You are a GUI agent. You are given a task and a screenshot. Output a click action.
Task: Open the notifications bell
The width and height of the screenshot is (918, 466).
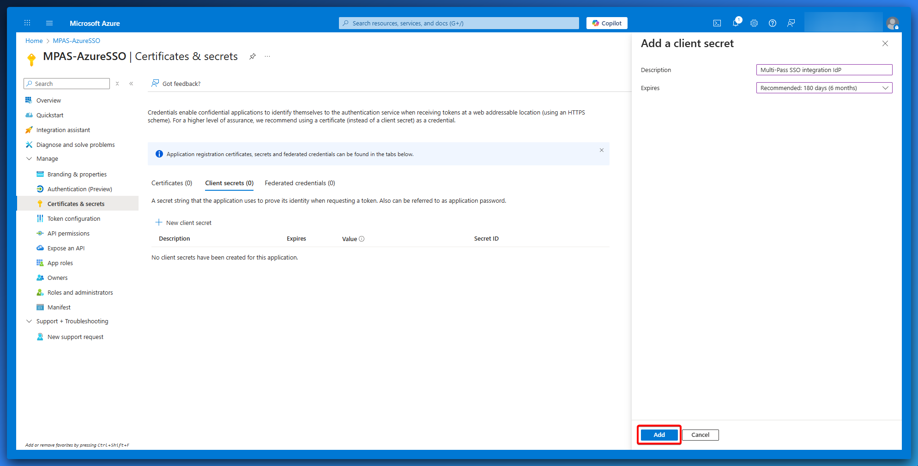[736, 23]
